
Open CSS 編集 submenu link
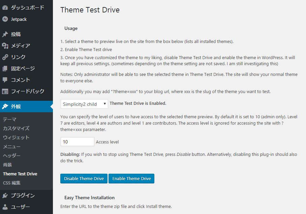pyautogui.click(x=12, y=183)
